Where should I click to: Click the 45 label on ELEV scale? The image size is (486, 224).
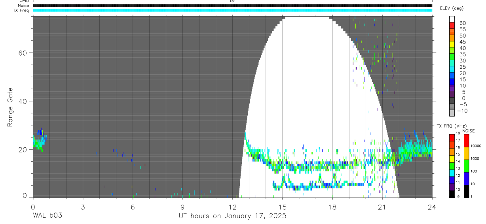point(462,42)
